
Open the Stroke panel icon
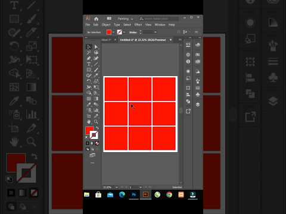click(198, 88)
